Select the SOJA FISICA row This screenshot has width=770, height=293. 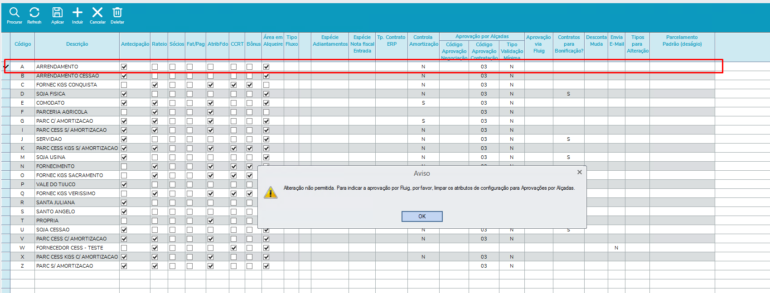(358, 94)
